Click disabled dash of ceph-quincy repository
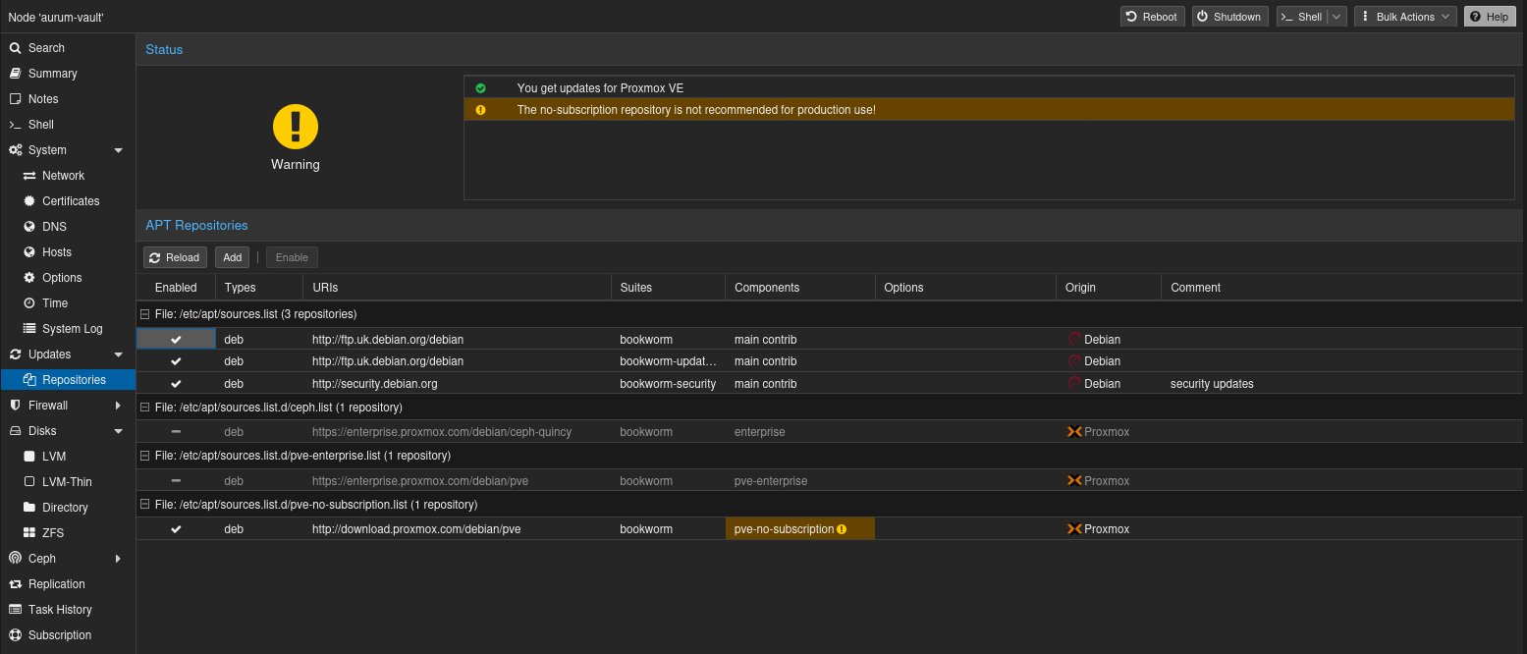The image size is (1527, 654). (176, 432)
